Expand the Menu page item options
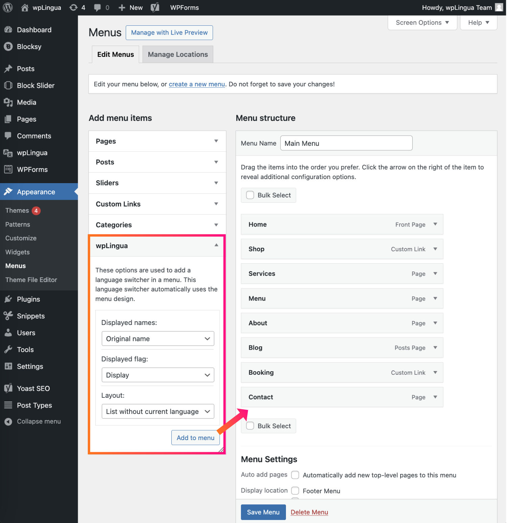The height and width of the screenshot is (523, 507). coord(435,298)
